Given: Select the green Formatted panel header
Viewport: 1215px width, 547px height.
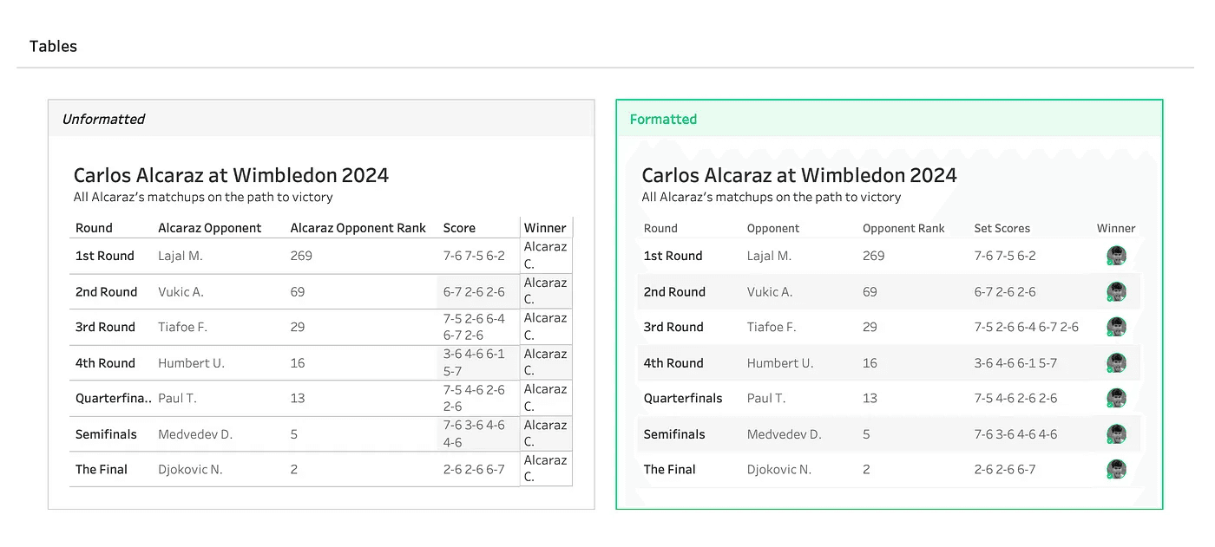Looking at the screenshot, I should pos(889,119).
